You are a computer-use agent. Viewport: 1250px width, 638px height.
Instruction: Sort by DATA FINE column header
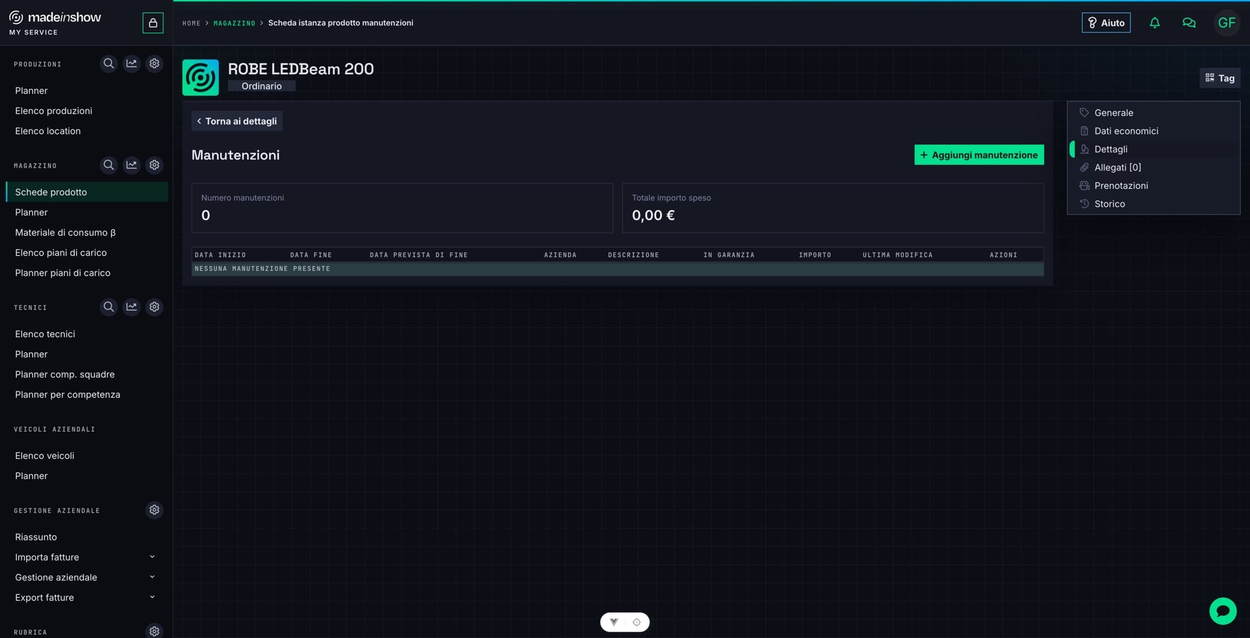[311, 255]
